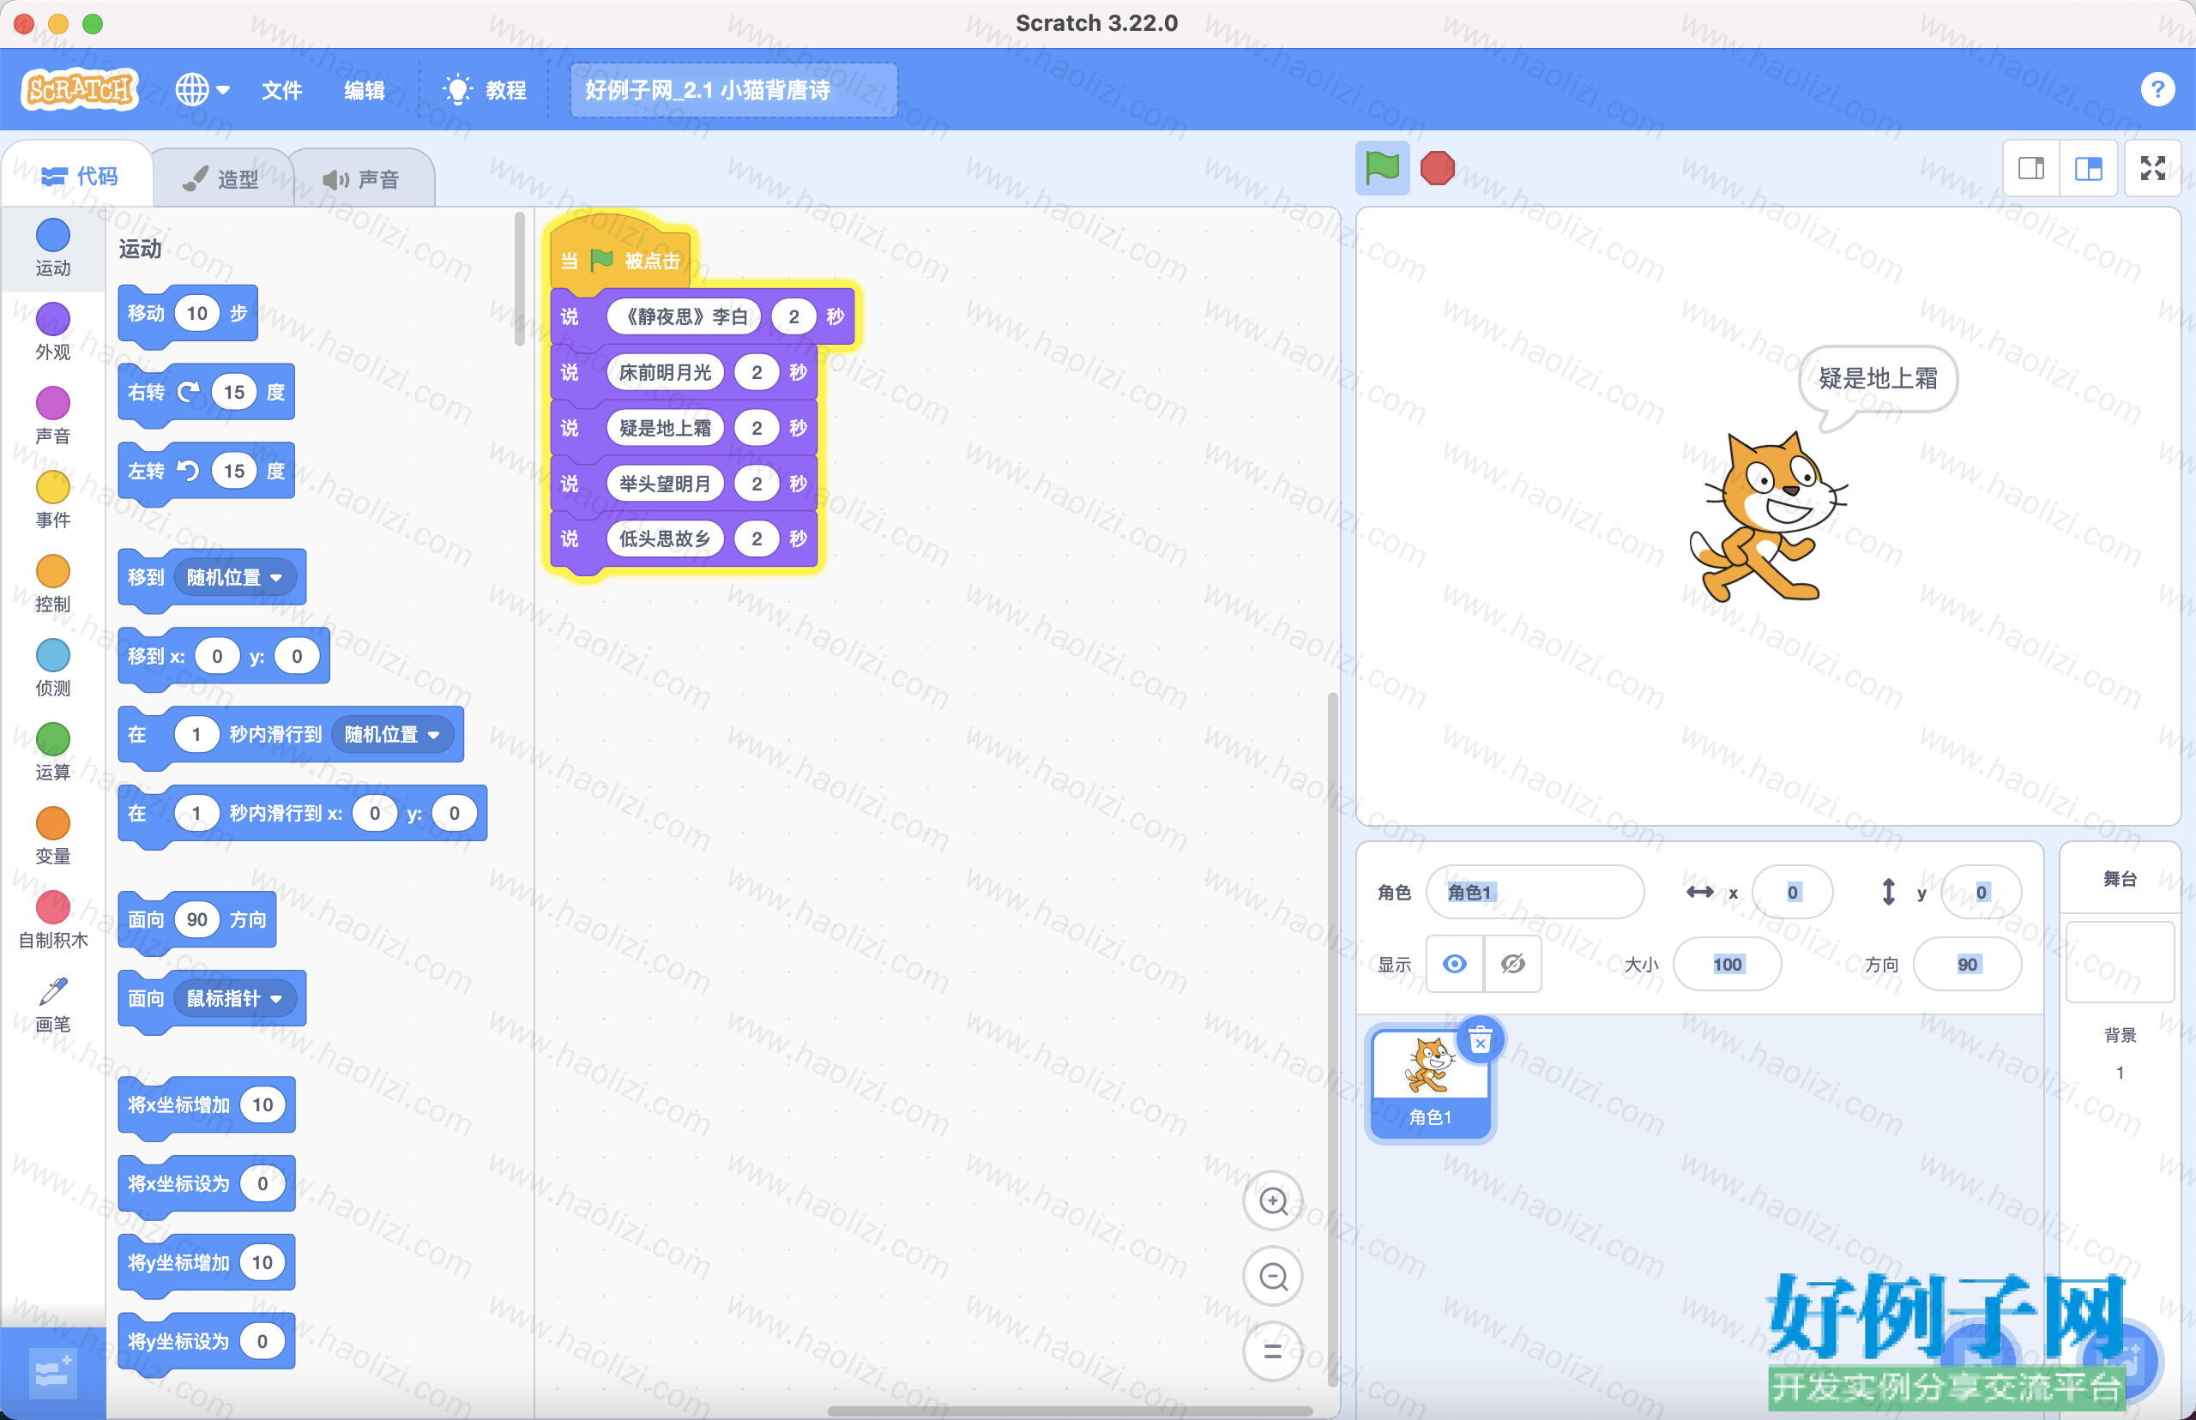Open the add extension button
Image resolution: width=2196 pixels, height=1420 pixels.
pyautogui.click(x=52, y=1372)
